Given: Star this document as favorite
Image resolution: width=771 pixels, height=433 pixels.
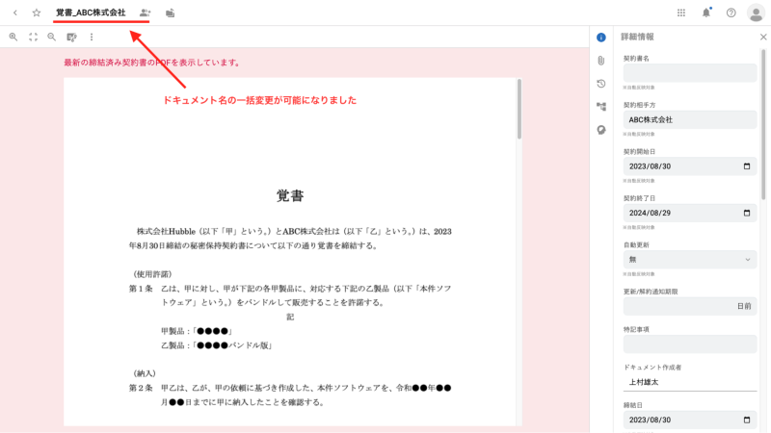Looking at the screenshot, I should pyautogui.click(x=37, y=13).
